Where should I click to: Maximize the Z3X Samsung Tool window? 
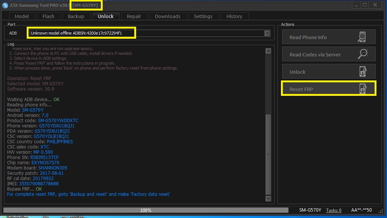click(x=364, y=5)
